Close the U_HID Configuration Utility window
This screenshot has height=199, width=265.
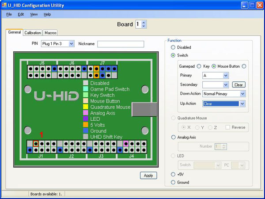[260, 5]
